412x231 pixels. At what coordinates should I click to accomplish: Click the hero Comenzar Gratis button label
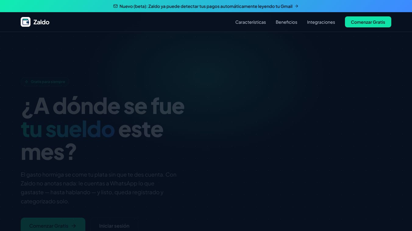pyautogui.click(x=49, y=226)
